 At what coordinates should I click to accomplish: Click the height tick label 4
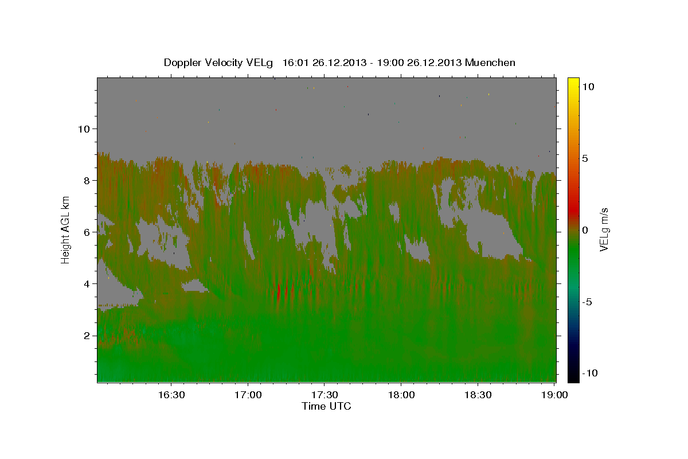[x=87, y=284]
